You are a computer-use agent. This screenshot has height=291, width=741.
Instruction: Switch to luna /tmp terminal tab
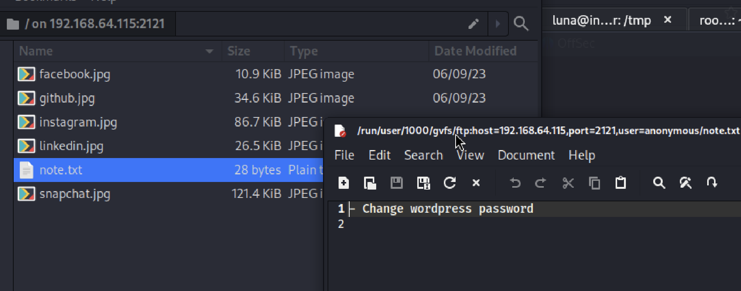pos(602,20)
